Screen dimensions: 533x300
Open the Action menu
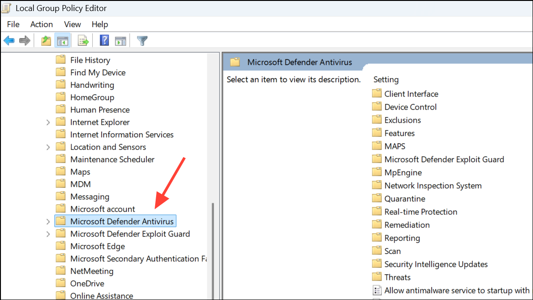pos(41,24)
